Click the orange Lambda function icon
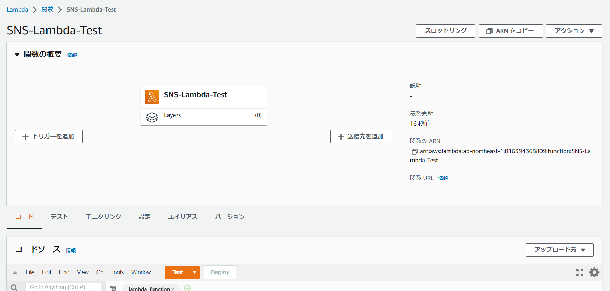The height and width of the screenshot is (291, 610). point(152,97)
